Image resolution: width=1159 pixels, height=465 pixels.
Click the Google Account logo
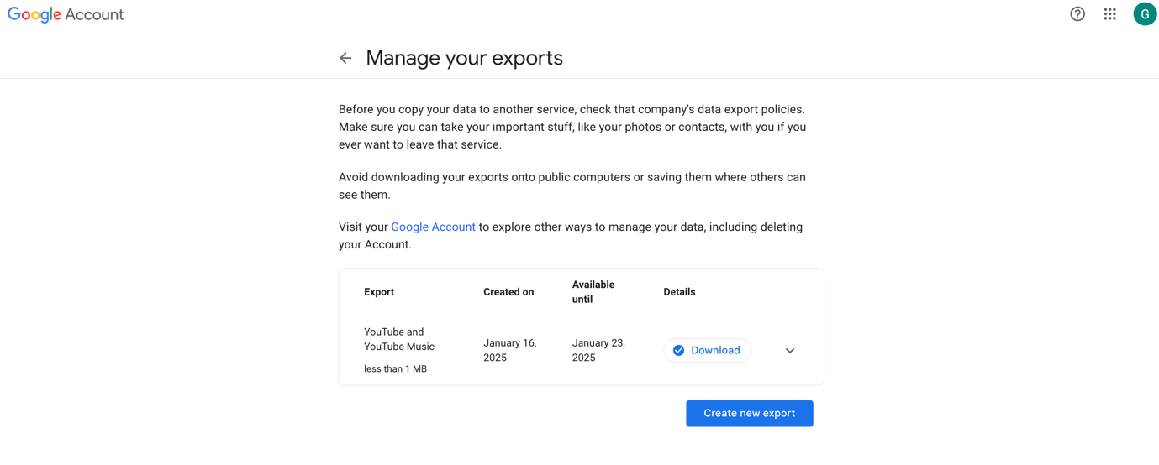click(x=66, y=14)
